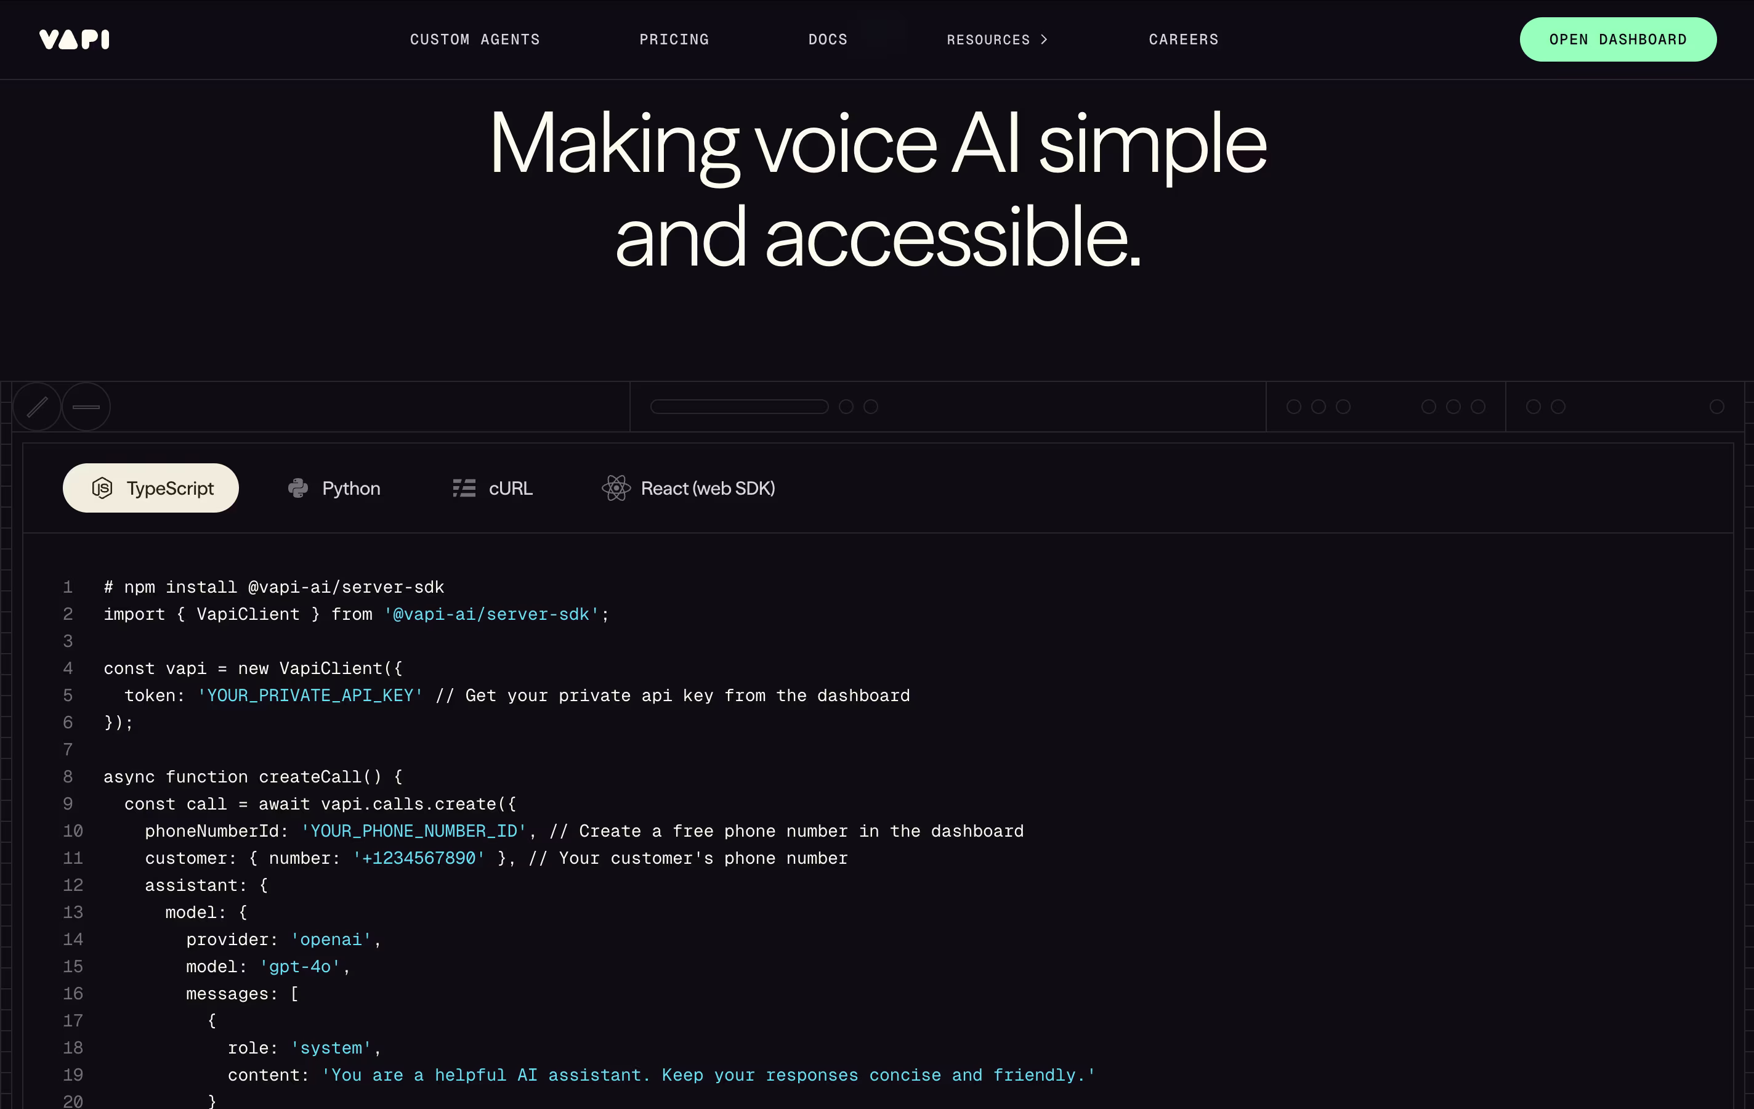The image size is (1754, 1109).
Task: Click the circular dash icon in panel header
Action: pos(86,407)
